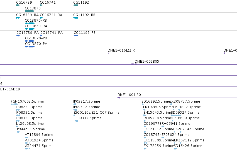Image resolution: width=237 pixels, height=150 pixels.
Task: Select protein CG13870-PA
Action: point(36,44)
